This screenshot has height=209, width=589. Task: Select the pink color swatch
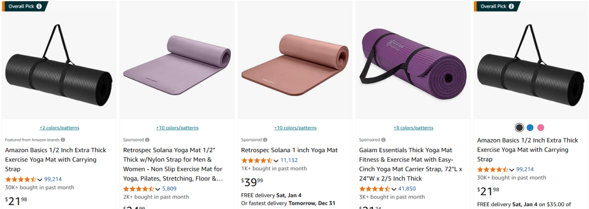(540, 128)
